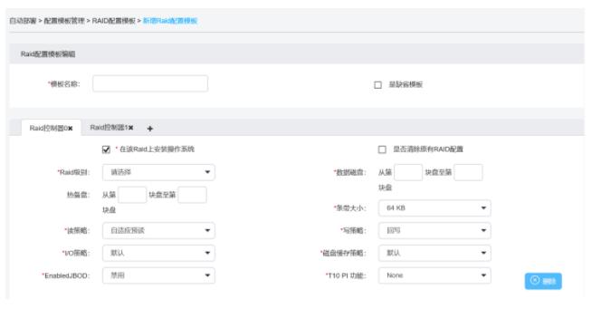Click the 新增Raid配置模板 breadcrumb link
Image resolution: width=592 pixels, height=328 pixels.
click(170, 21)
